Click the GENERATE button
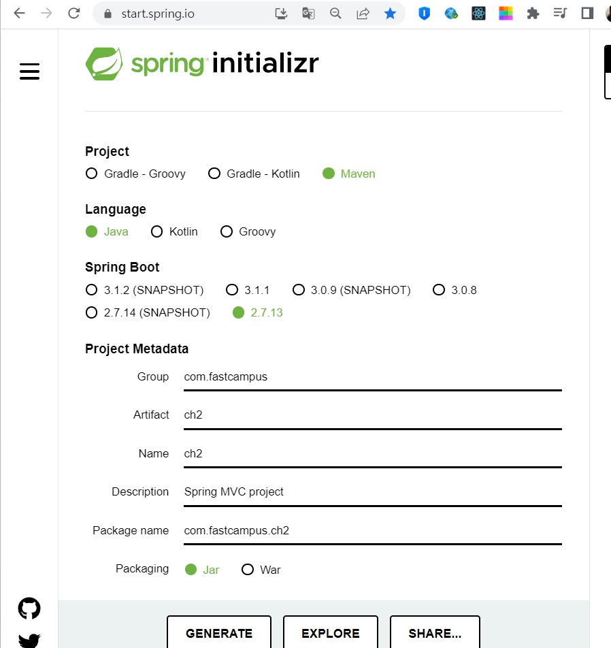The image size is (611, 648). 219,633
